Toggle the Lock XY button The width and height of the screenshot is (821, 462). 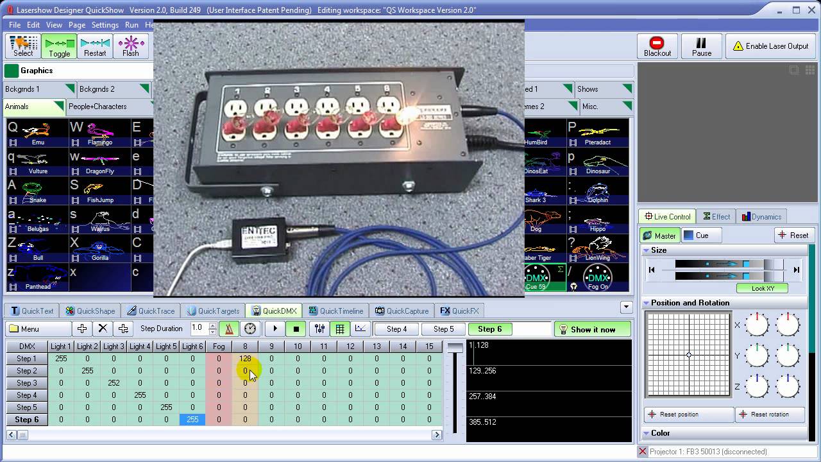(x=763, y=289)
